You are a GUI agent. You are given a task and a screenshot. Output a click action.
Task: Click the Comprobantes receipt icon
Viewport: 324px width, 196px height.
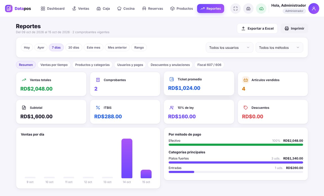click(x=98, y=80)
